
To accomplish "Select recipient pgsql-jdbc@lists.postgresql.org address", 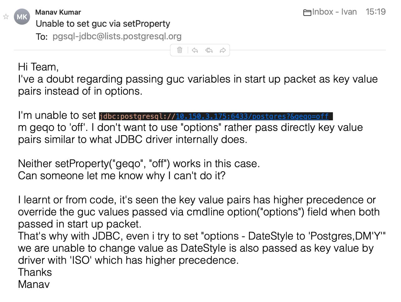I will (117, 36).
